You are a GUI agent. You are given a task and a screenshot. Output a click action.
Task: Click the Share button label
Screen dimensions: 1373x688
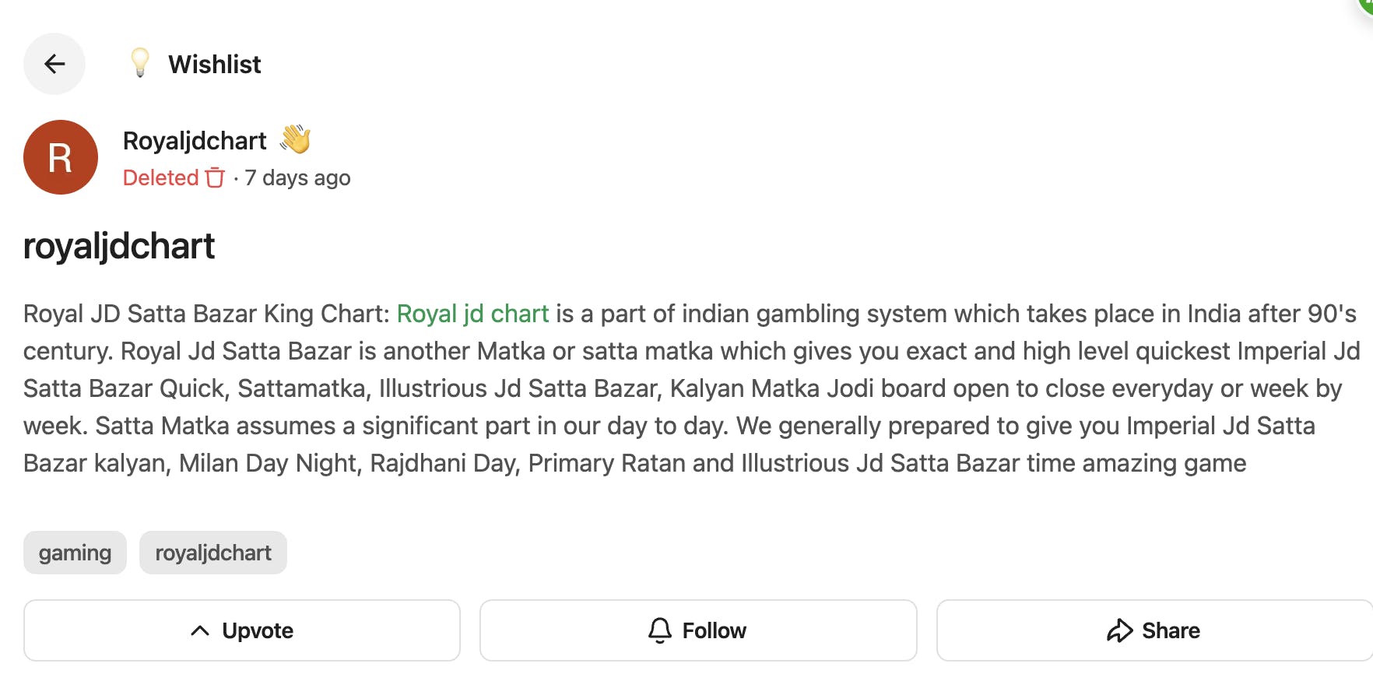click(1171, 630)
